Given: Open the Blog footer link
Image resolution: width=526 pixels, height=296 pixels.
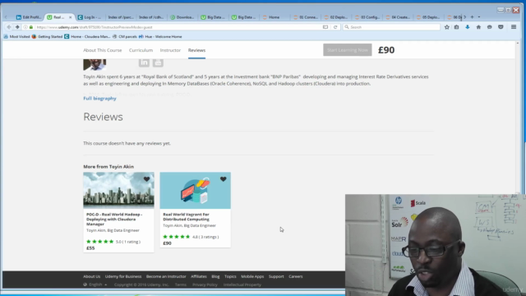Looking at the screenshot, I should (215, 276).
